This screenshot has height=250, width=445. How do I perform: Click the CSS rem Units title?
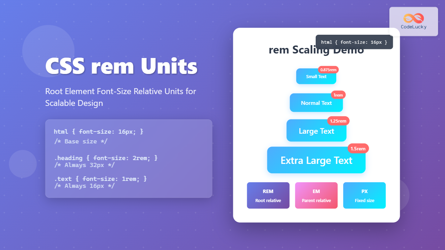click(121, 66)
